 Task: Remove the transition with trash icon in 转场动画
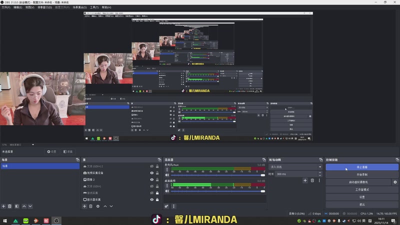(312, 180)
